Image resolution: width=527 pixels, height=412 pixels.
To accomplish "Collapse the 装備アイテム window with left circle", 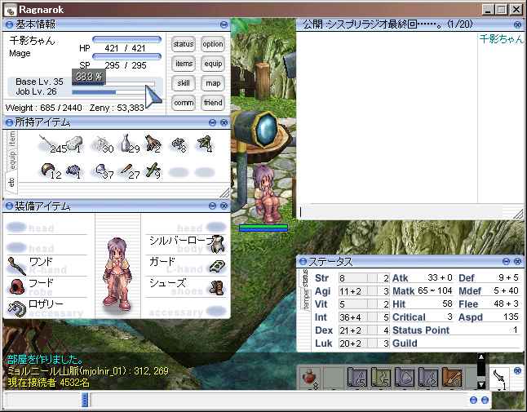I will click(10, 206).
